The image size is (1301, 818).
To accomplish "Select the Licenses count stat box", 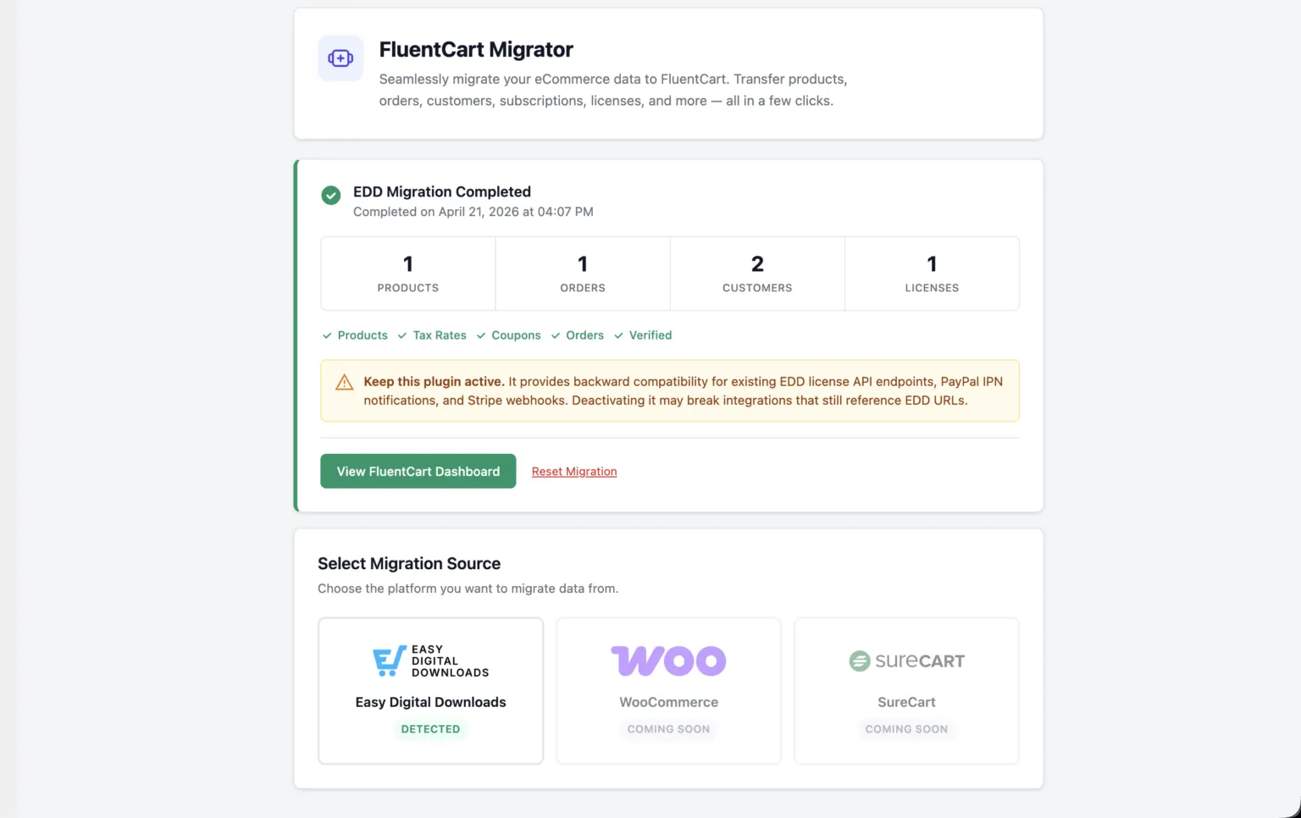I will click(x=932, y=274).
